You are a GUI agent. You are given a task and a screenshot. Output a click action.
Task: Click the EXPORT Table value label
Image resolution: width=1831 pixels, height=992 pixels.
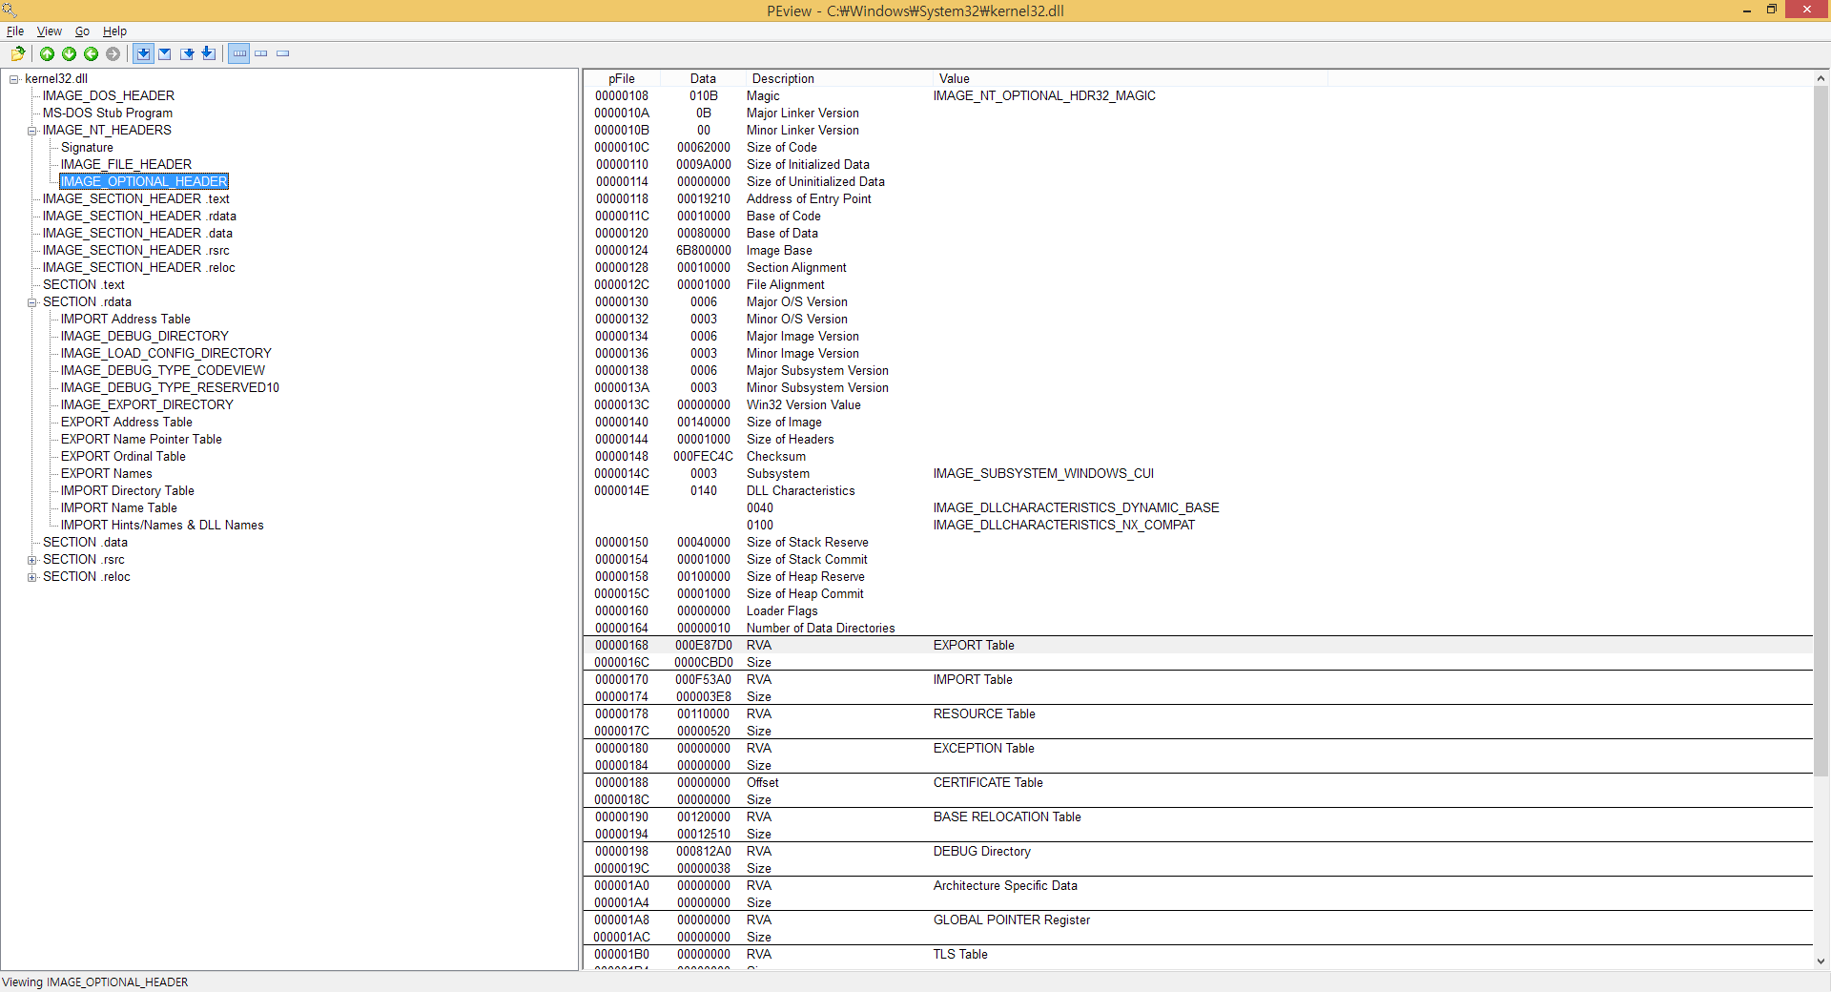click(x=974, y=645)
